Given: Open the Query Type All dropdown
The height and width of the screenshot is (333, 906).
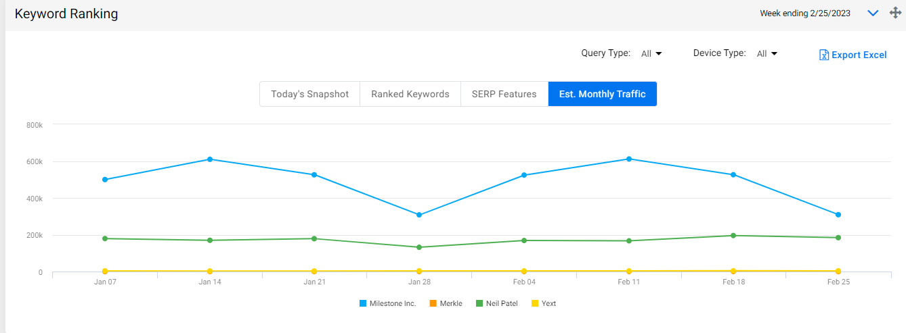Looking at the screenshot, I should tap(651, 53).
